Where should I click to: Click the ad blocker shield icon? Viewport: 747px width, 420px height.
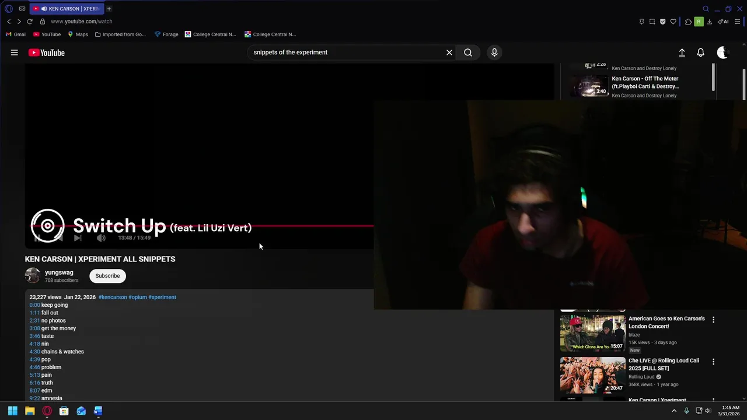tap(662, 22)
